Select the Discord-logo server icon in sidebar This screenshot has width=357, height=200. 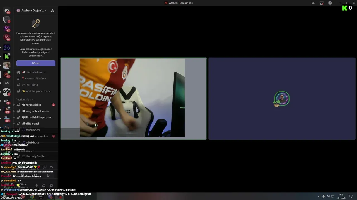(7, 47)
